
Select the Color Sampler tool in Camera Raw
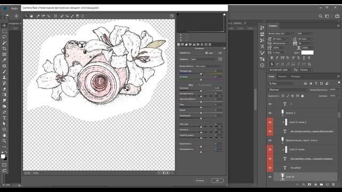click(43, 16)
